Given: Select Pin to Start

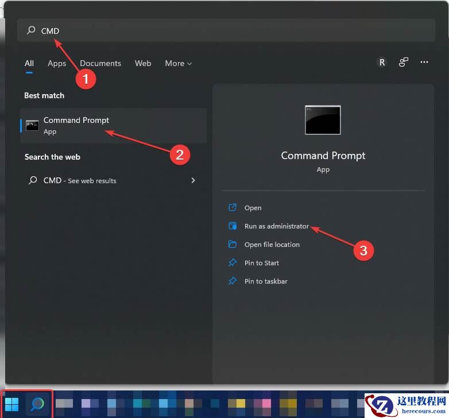Looking at the screenshot, I should click(262, 263).
